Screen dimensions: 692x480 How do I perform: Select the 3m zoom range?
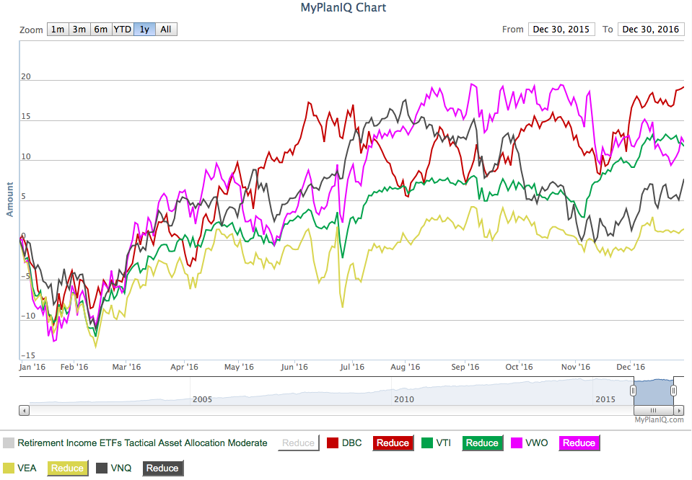(x=79, y=29)
